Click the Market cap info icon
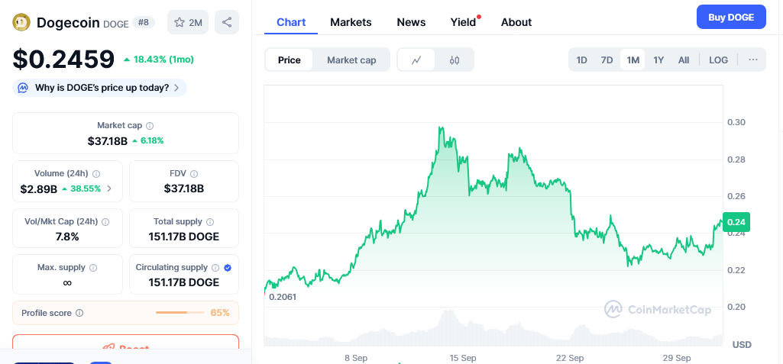 click(150, 125)
